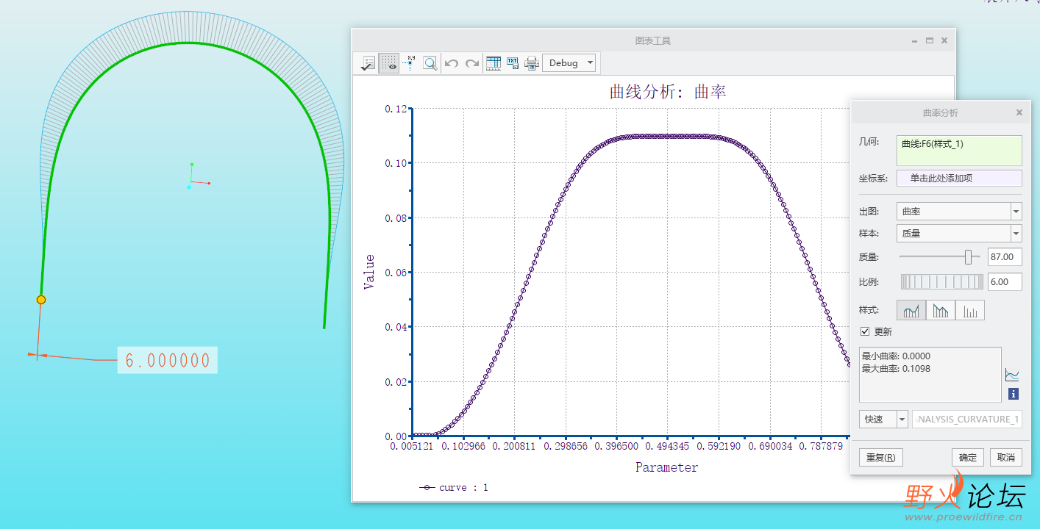This screenshot has width=1040, height=529.
Task: Activate the X,Y coordinate pick tool
Action: click(x=410, y=63)
